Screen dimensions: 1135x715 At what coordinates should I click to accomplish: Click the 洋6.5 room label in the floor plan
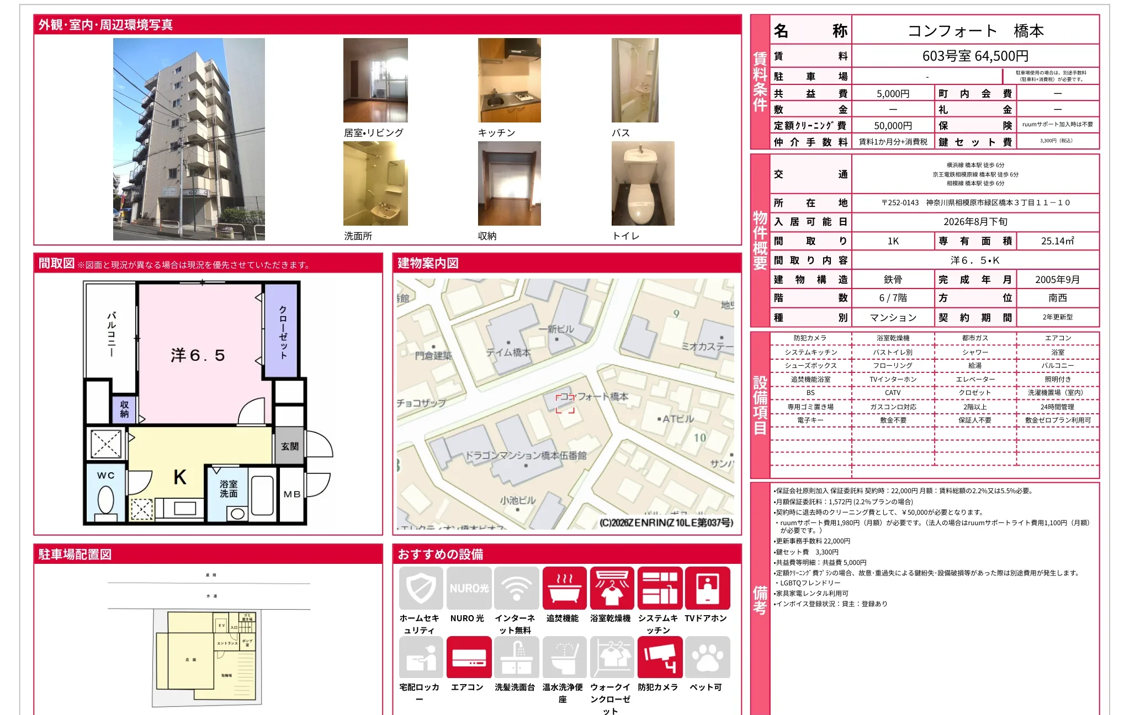click(198, 355)
